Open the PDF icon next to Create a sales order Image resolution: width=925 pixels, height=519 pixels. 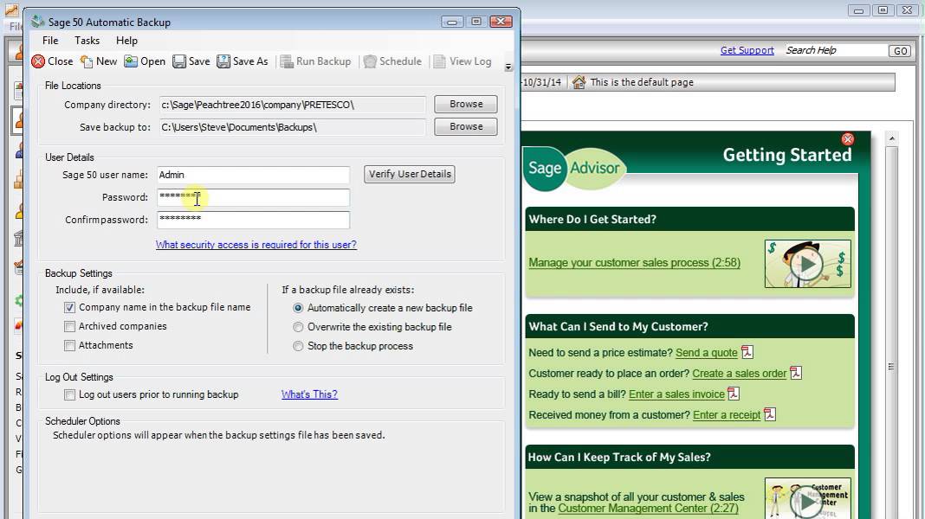tap(796, 373)
